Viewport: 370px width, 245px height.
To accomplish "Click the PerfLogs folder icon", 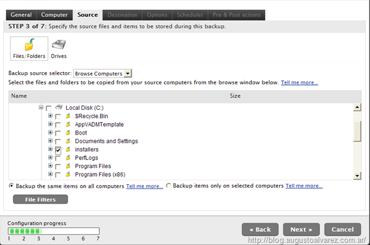I will [x=68, y=158].
